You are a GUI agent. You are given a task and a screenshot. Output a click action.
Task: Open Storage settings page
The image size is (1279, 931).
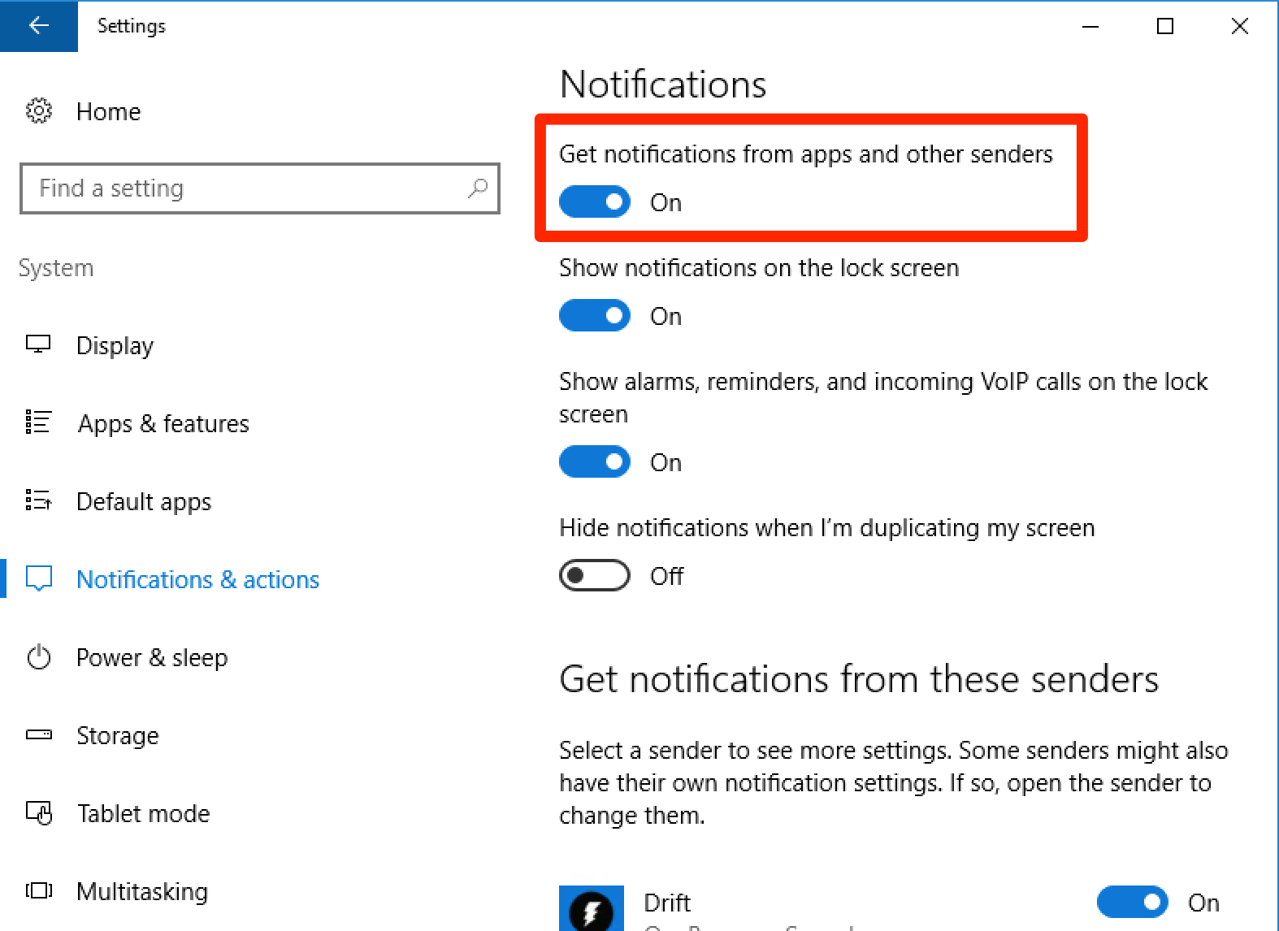click(118, 735)
